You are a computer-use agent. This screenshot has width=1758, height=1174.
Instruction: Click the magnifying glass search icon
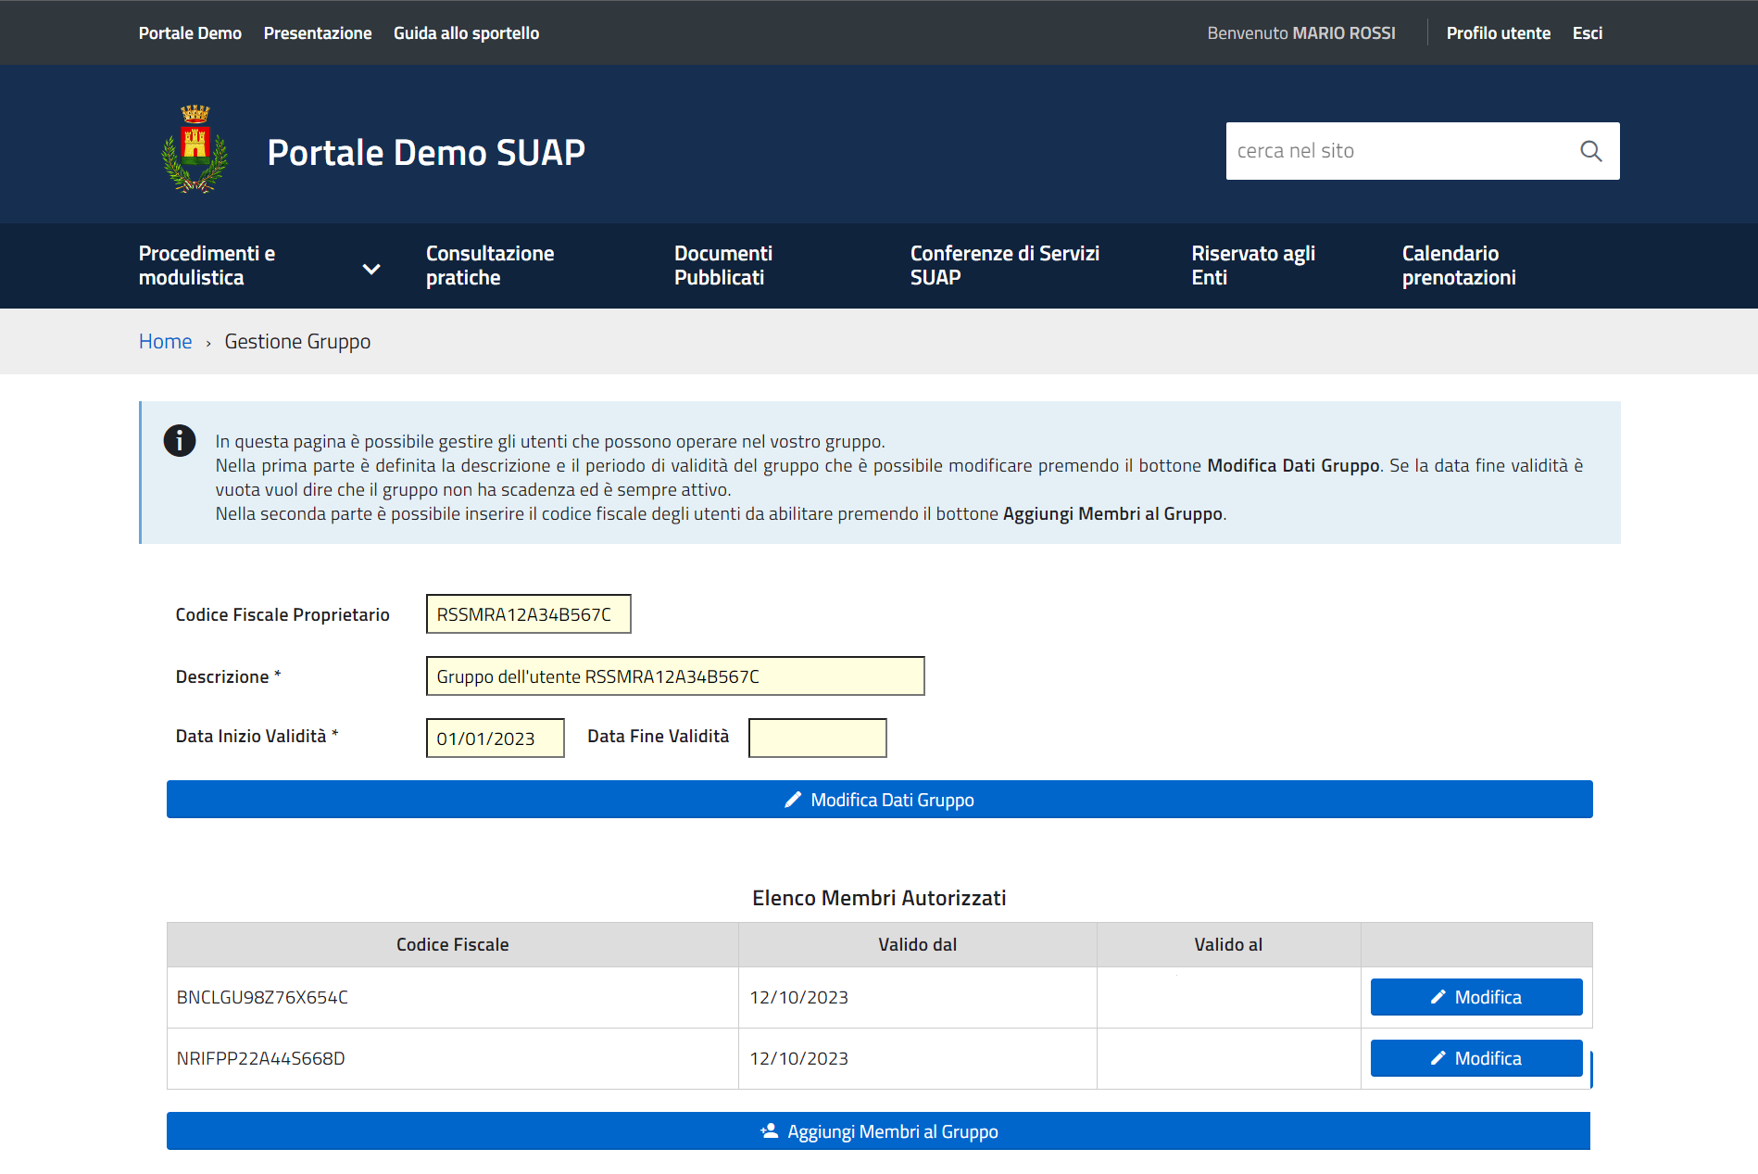click(x=1590, y=151)
